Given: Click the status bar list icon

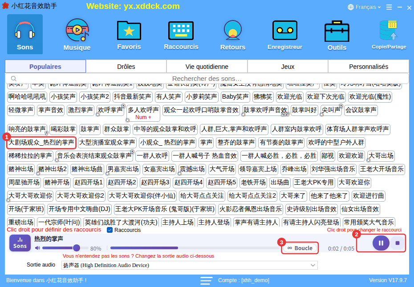Looking at the screenshot, I should pos(206,280).
